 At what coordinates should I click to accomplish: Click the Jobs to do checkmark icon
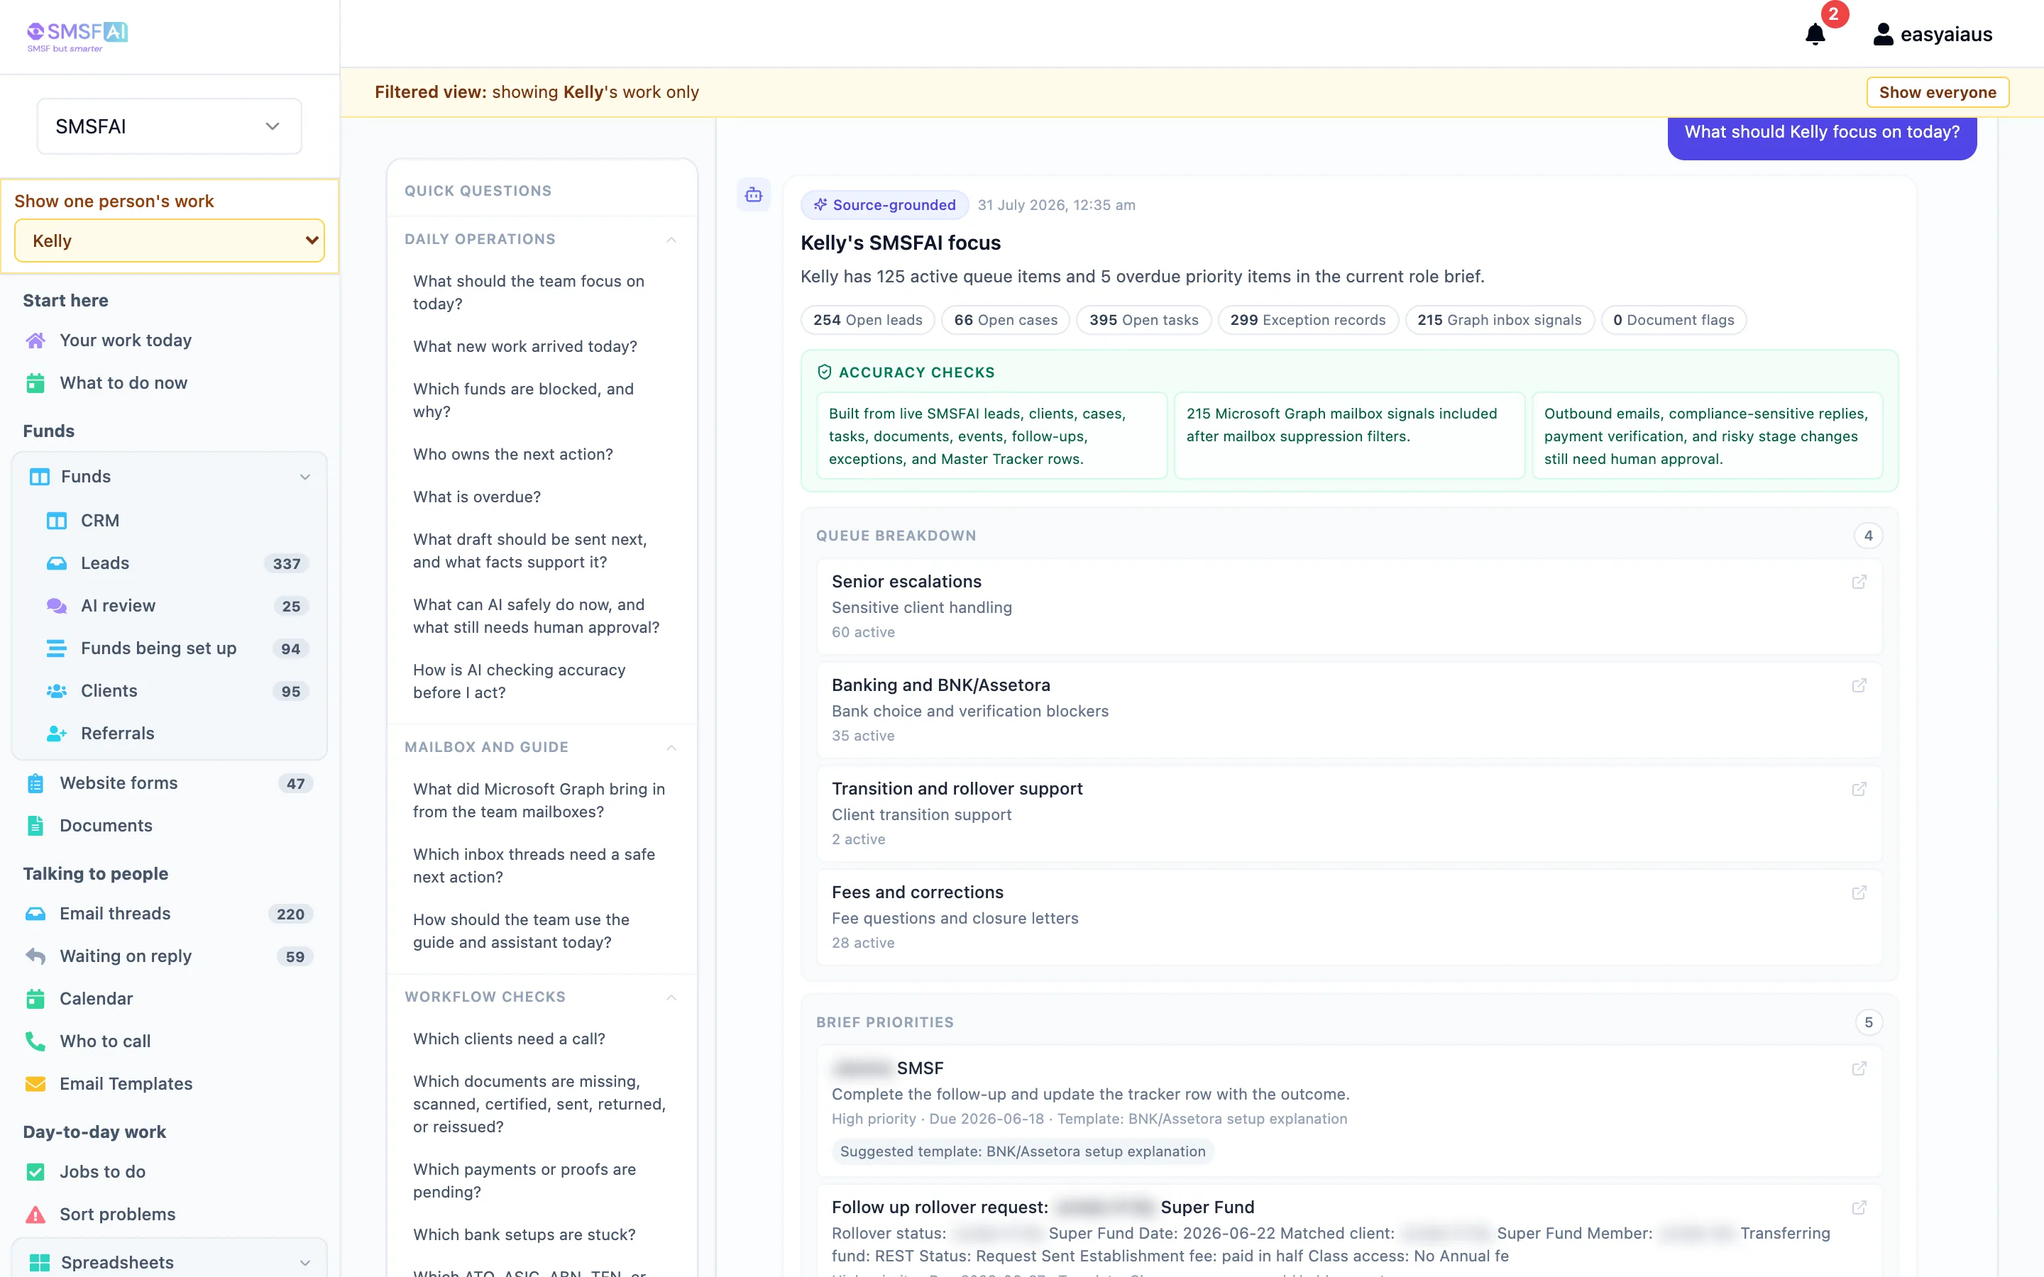[x=35, y=1171]
